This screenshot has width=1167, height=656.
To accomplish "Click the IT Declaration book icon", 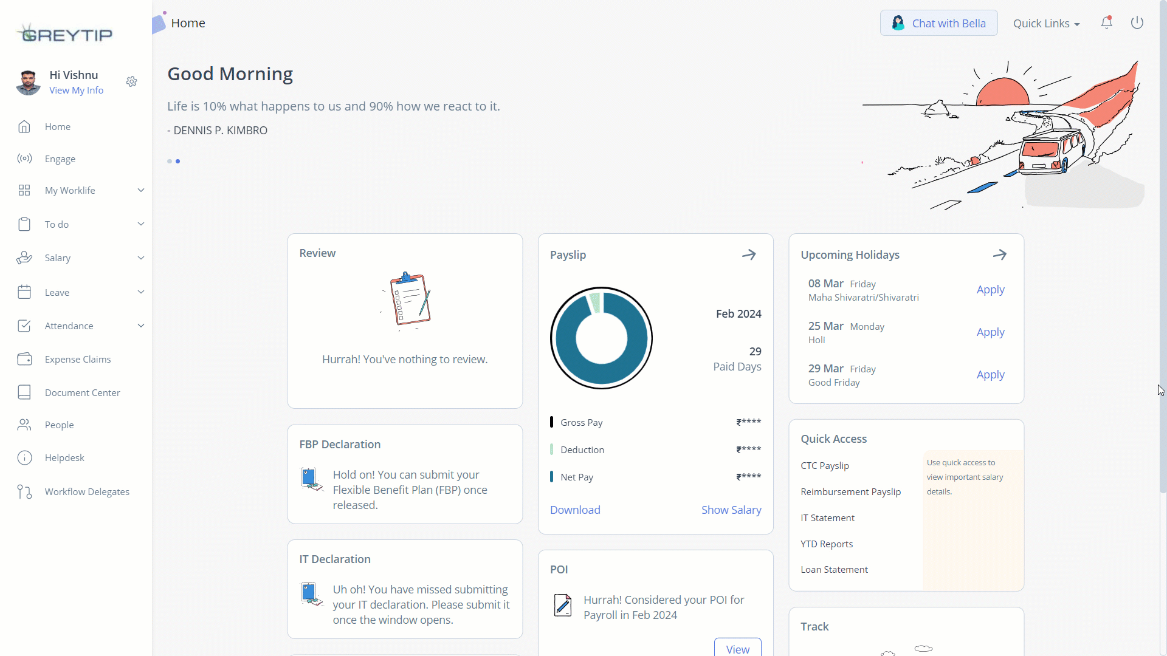I will point(311,594).
